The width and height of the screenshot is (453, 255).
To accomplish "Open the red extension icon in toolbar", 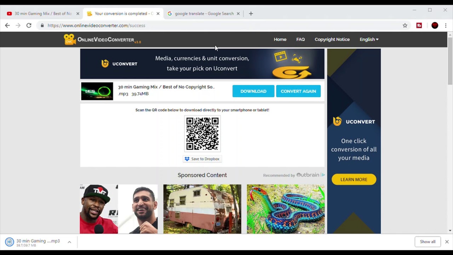I will [419, 25].
